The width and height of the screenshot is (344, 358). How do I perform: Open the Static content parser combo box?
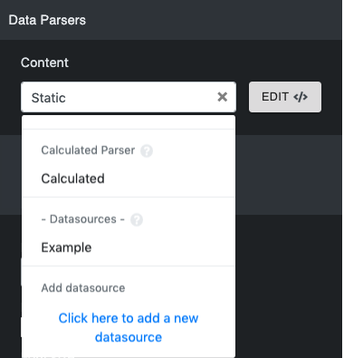click(x=129, y=97)
